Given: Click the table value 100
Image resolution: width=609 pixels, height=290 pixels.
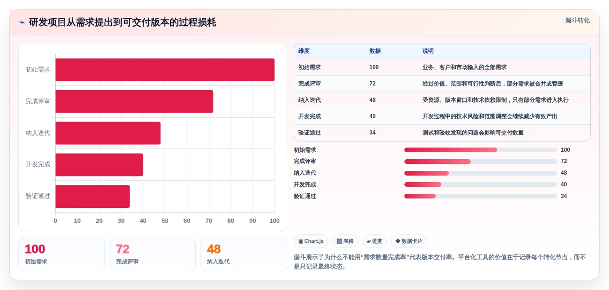Looking at the screenshot, I should 374,67.
